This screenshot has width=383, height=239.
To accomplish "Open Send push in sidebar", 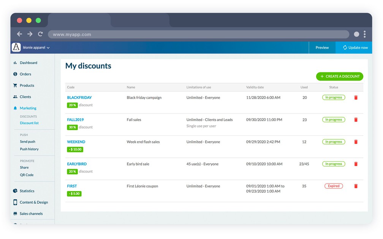I will click(28, 142).
